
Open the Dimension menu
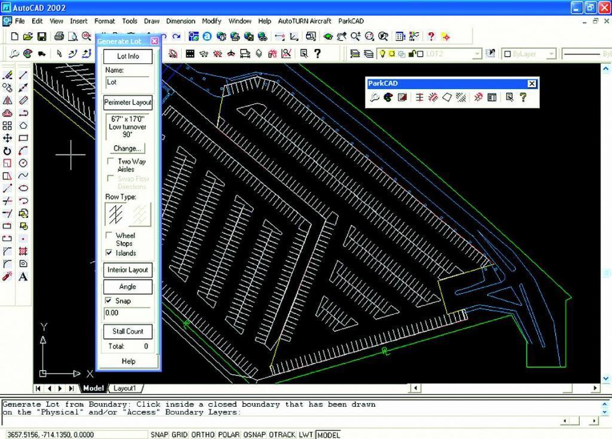[x=180, y=21]
